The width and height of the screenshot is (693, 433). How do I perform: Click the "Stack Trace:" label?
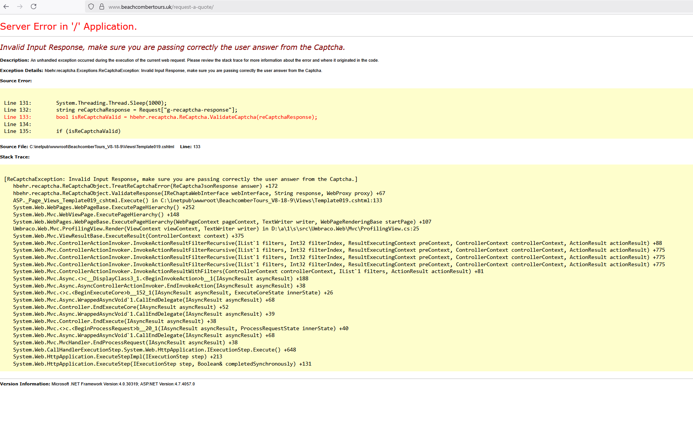tap(15, 157)
